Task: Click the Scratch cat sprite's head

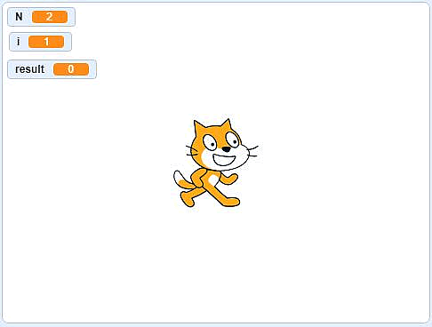Action: coord(220,145)
